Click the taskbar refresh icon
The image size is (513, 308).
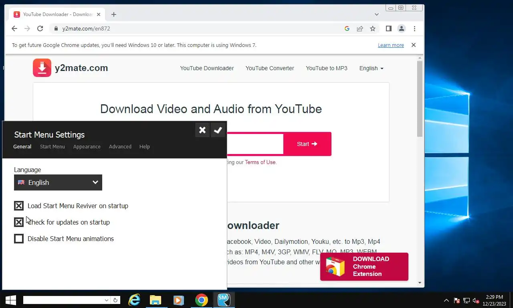[x=115, y=300]
